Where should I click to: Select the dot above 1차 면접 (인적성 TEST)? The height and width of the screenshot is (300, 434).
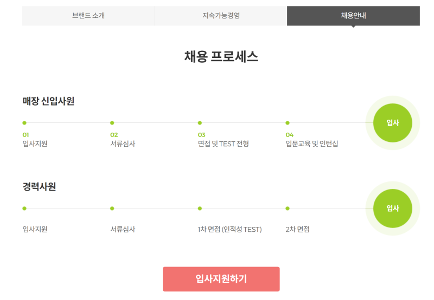pos(200,208)
